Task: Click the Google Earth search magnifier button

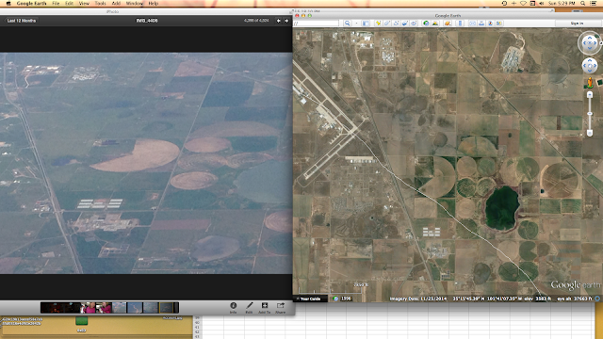Action: pos(348,23)
